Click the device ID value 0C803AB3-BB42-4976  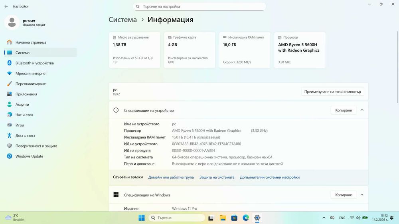pos(206,144)
